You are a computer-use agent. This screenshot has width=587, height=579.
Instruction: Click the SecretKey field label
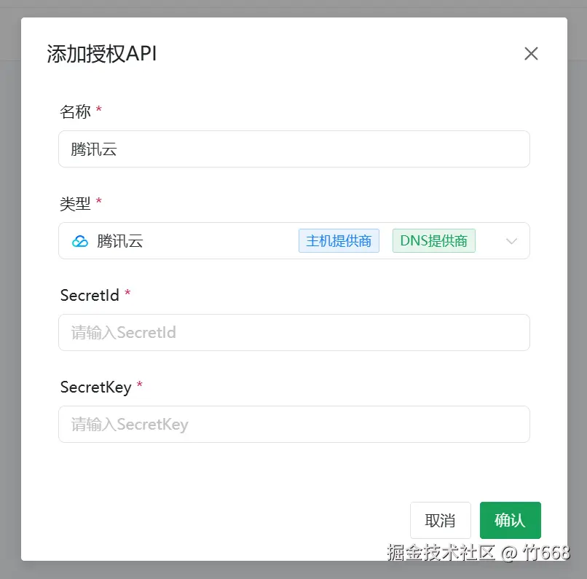point(95,387)
